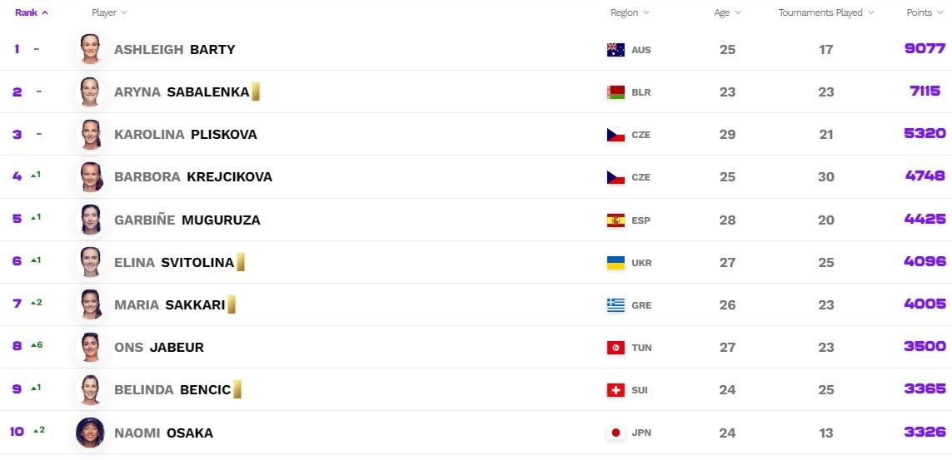This screenshot has height=460, width=952.
Task: Open Barbora Krejcikova's profile link
Action: click(192, 177)
